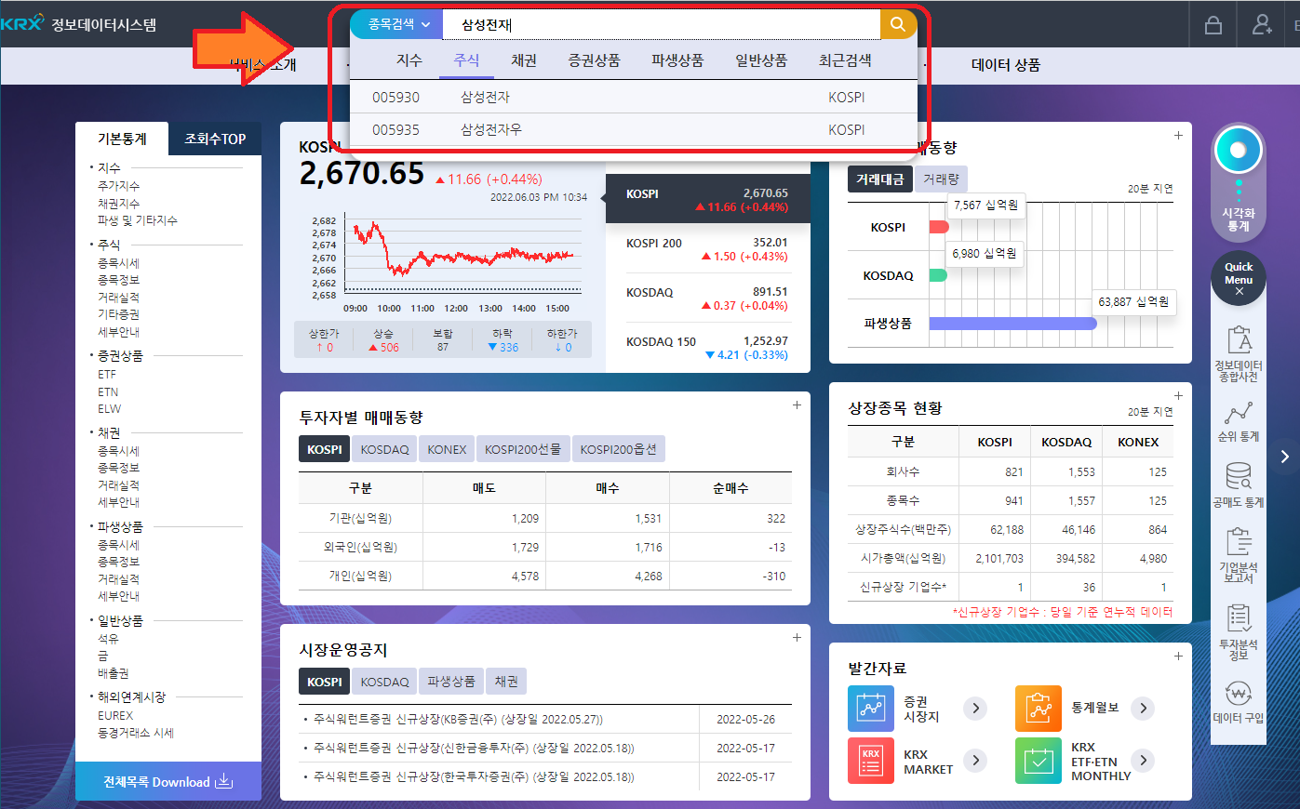Go to KRX MARKET via arrow button
The height and width of the screenshot is (809, 1300).
point(975,761)
